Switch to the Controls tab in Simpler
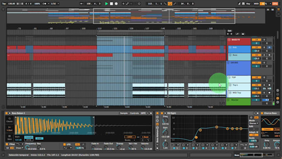The width and height of the screenshot is (282, 159). coord(134,113)
